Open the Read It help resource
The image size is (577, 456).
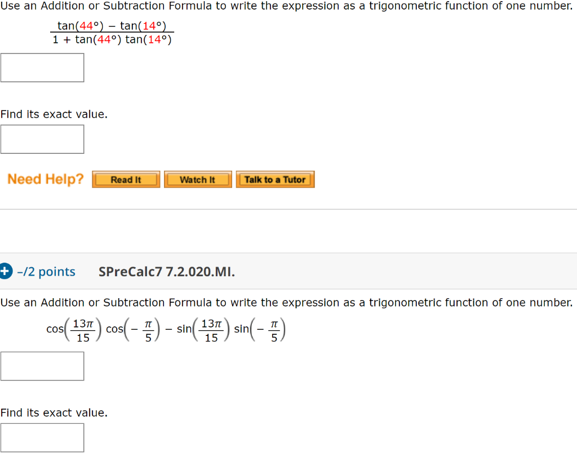(126, 179)
